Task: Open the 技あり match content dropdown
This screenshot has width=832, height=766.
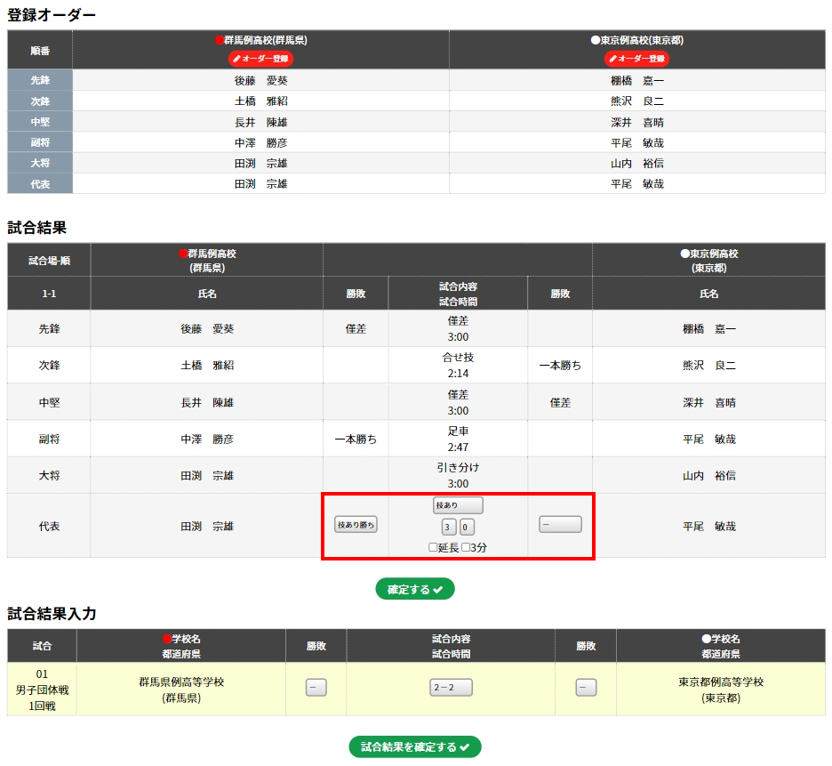Action: [x=458, y=505]
